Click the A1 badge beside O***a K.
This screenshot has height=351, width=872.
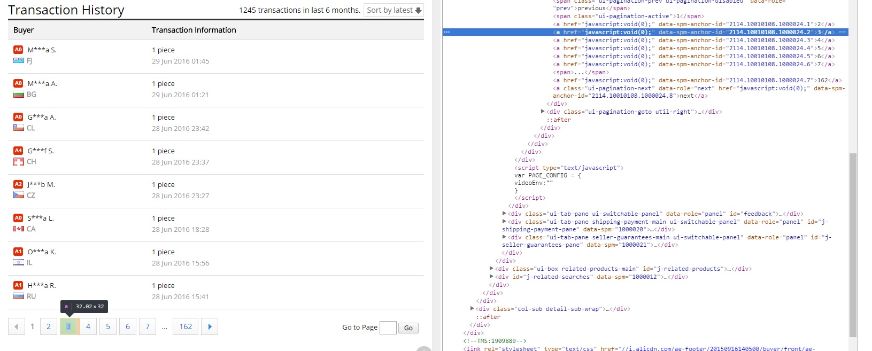coord(18,252)
